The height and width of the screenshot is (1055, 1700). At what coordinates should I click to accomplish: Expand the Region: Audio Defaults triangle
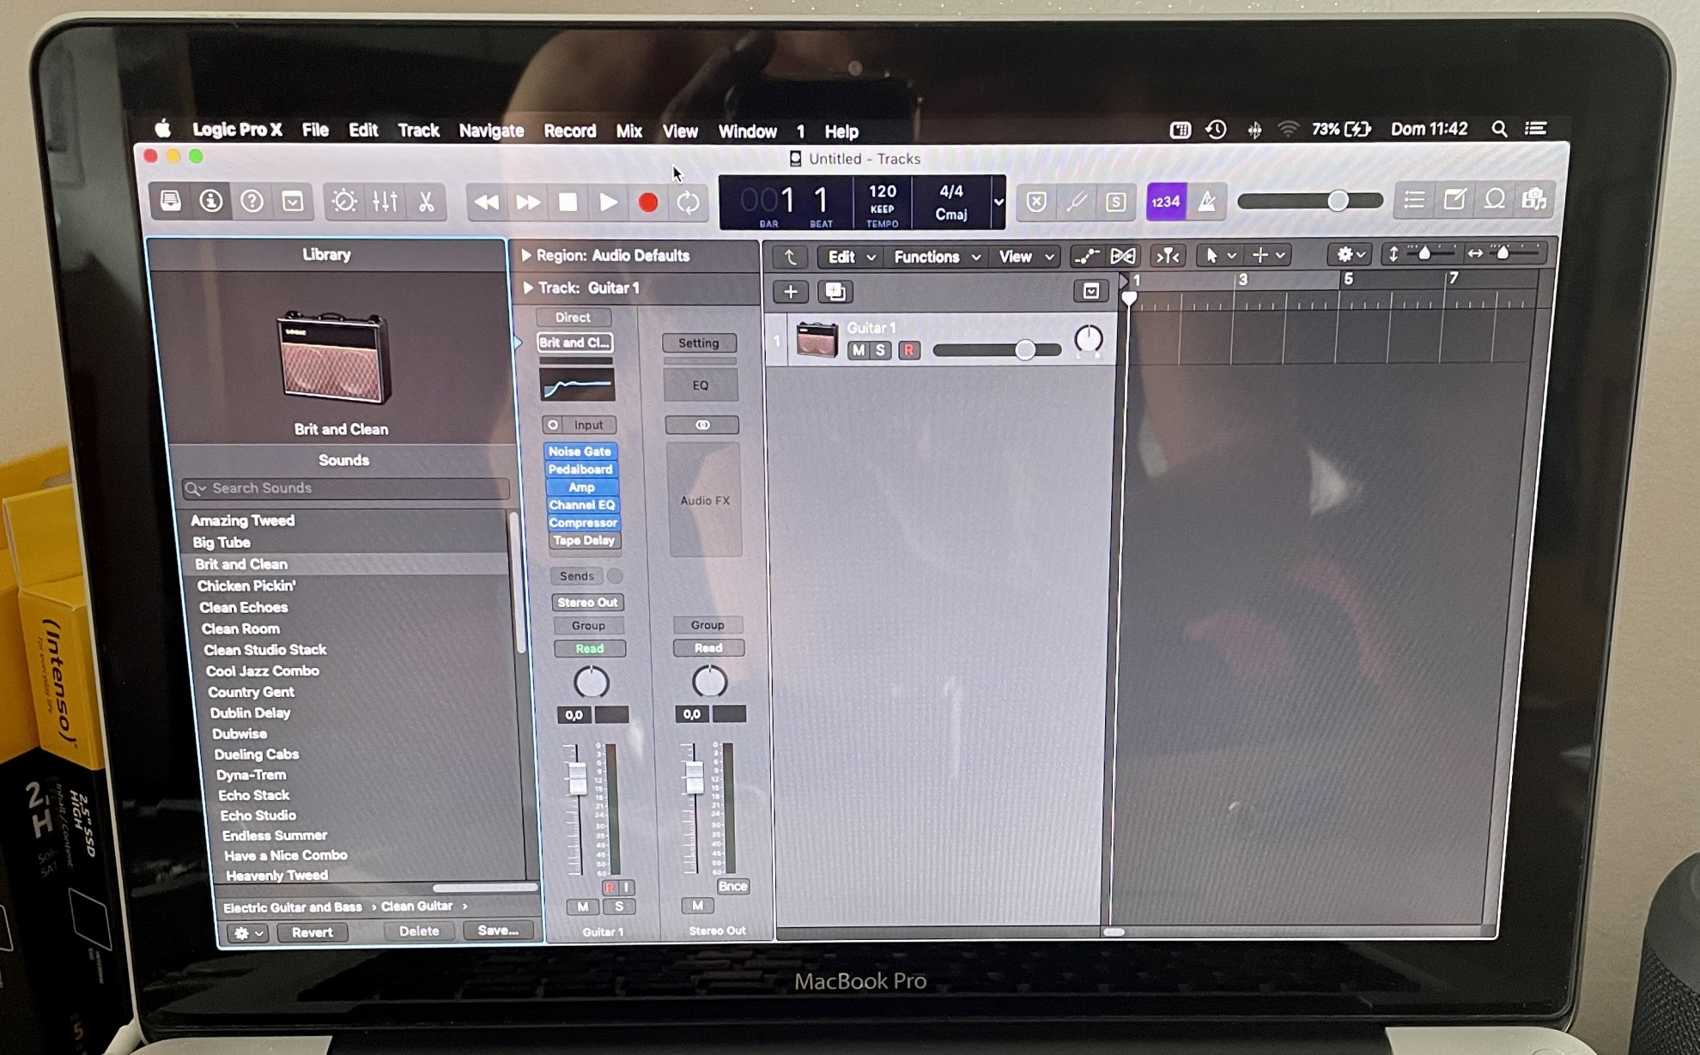pyautogui.click(x=526, y=255)
